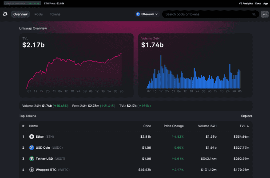Click USD Coin's $1.01b volume value
The image size is (270, 178).
click(x=211, y=147)
